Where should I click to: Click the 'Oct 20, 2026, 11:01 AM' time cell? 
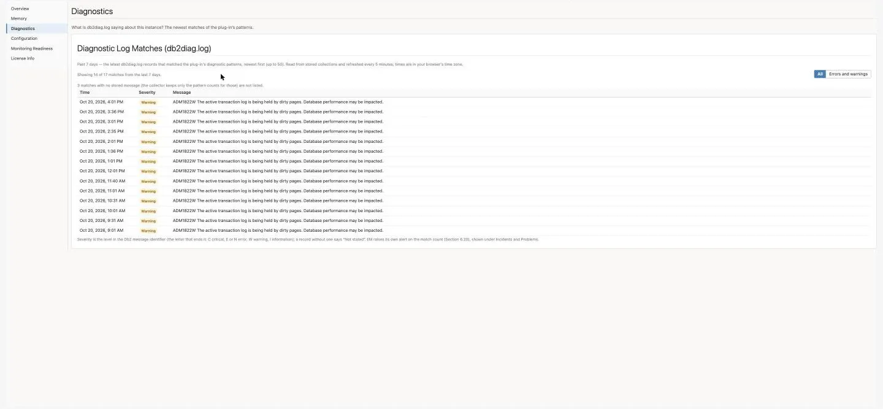click(x=102, y=191)
